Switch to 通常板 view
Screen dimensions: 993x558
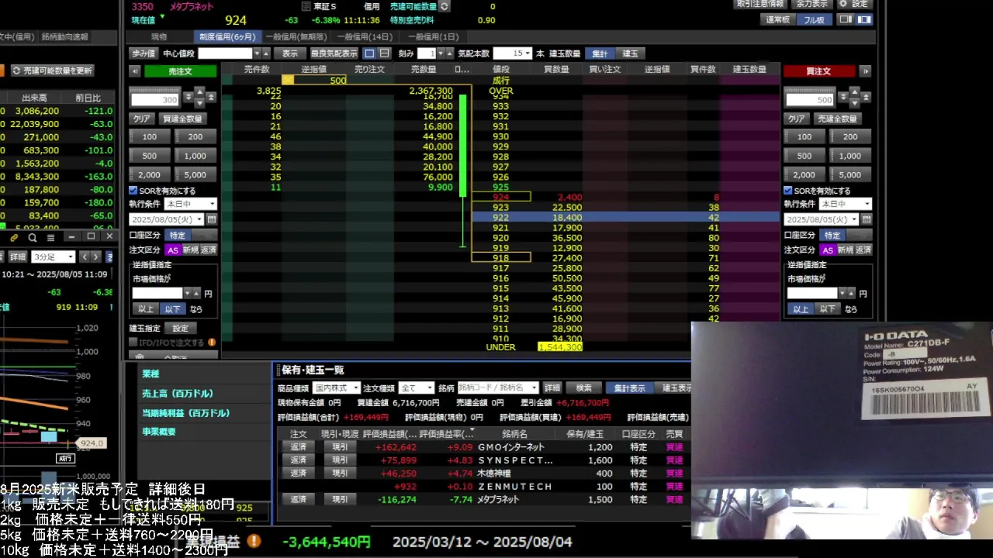778,20
